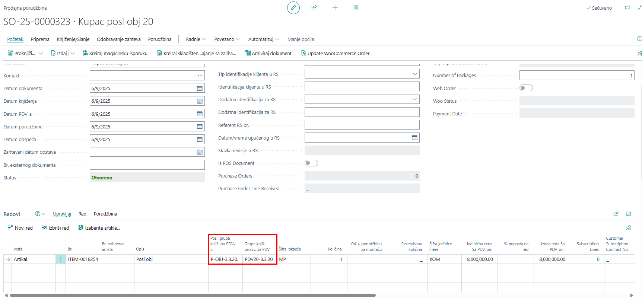Click the edit pencil icon at top
Viewport: 642px width, 303px height.
pyautogui.click(x=293, y=8)
